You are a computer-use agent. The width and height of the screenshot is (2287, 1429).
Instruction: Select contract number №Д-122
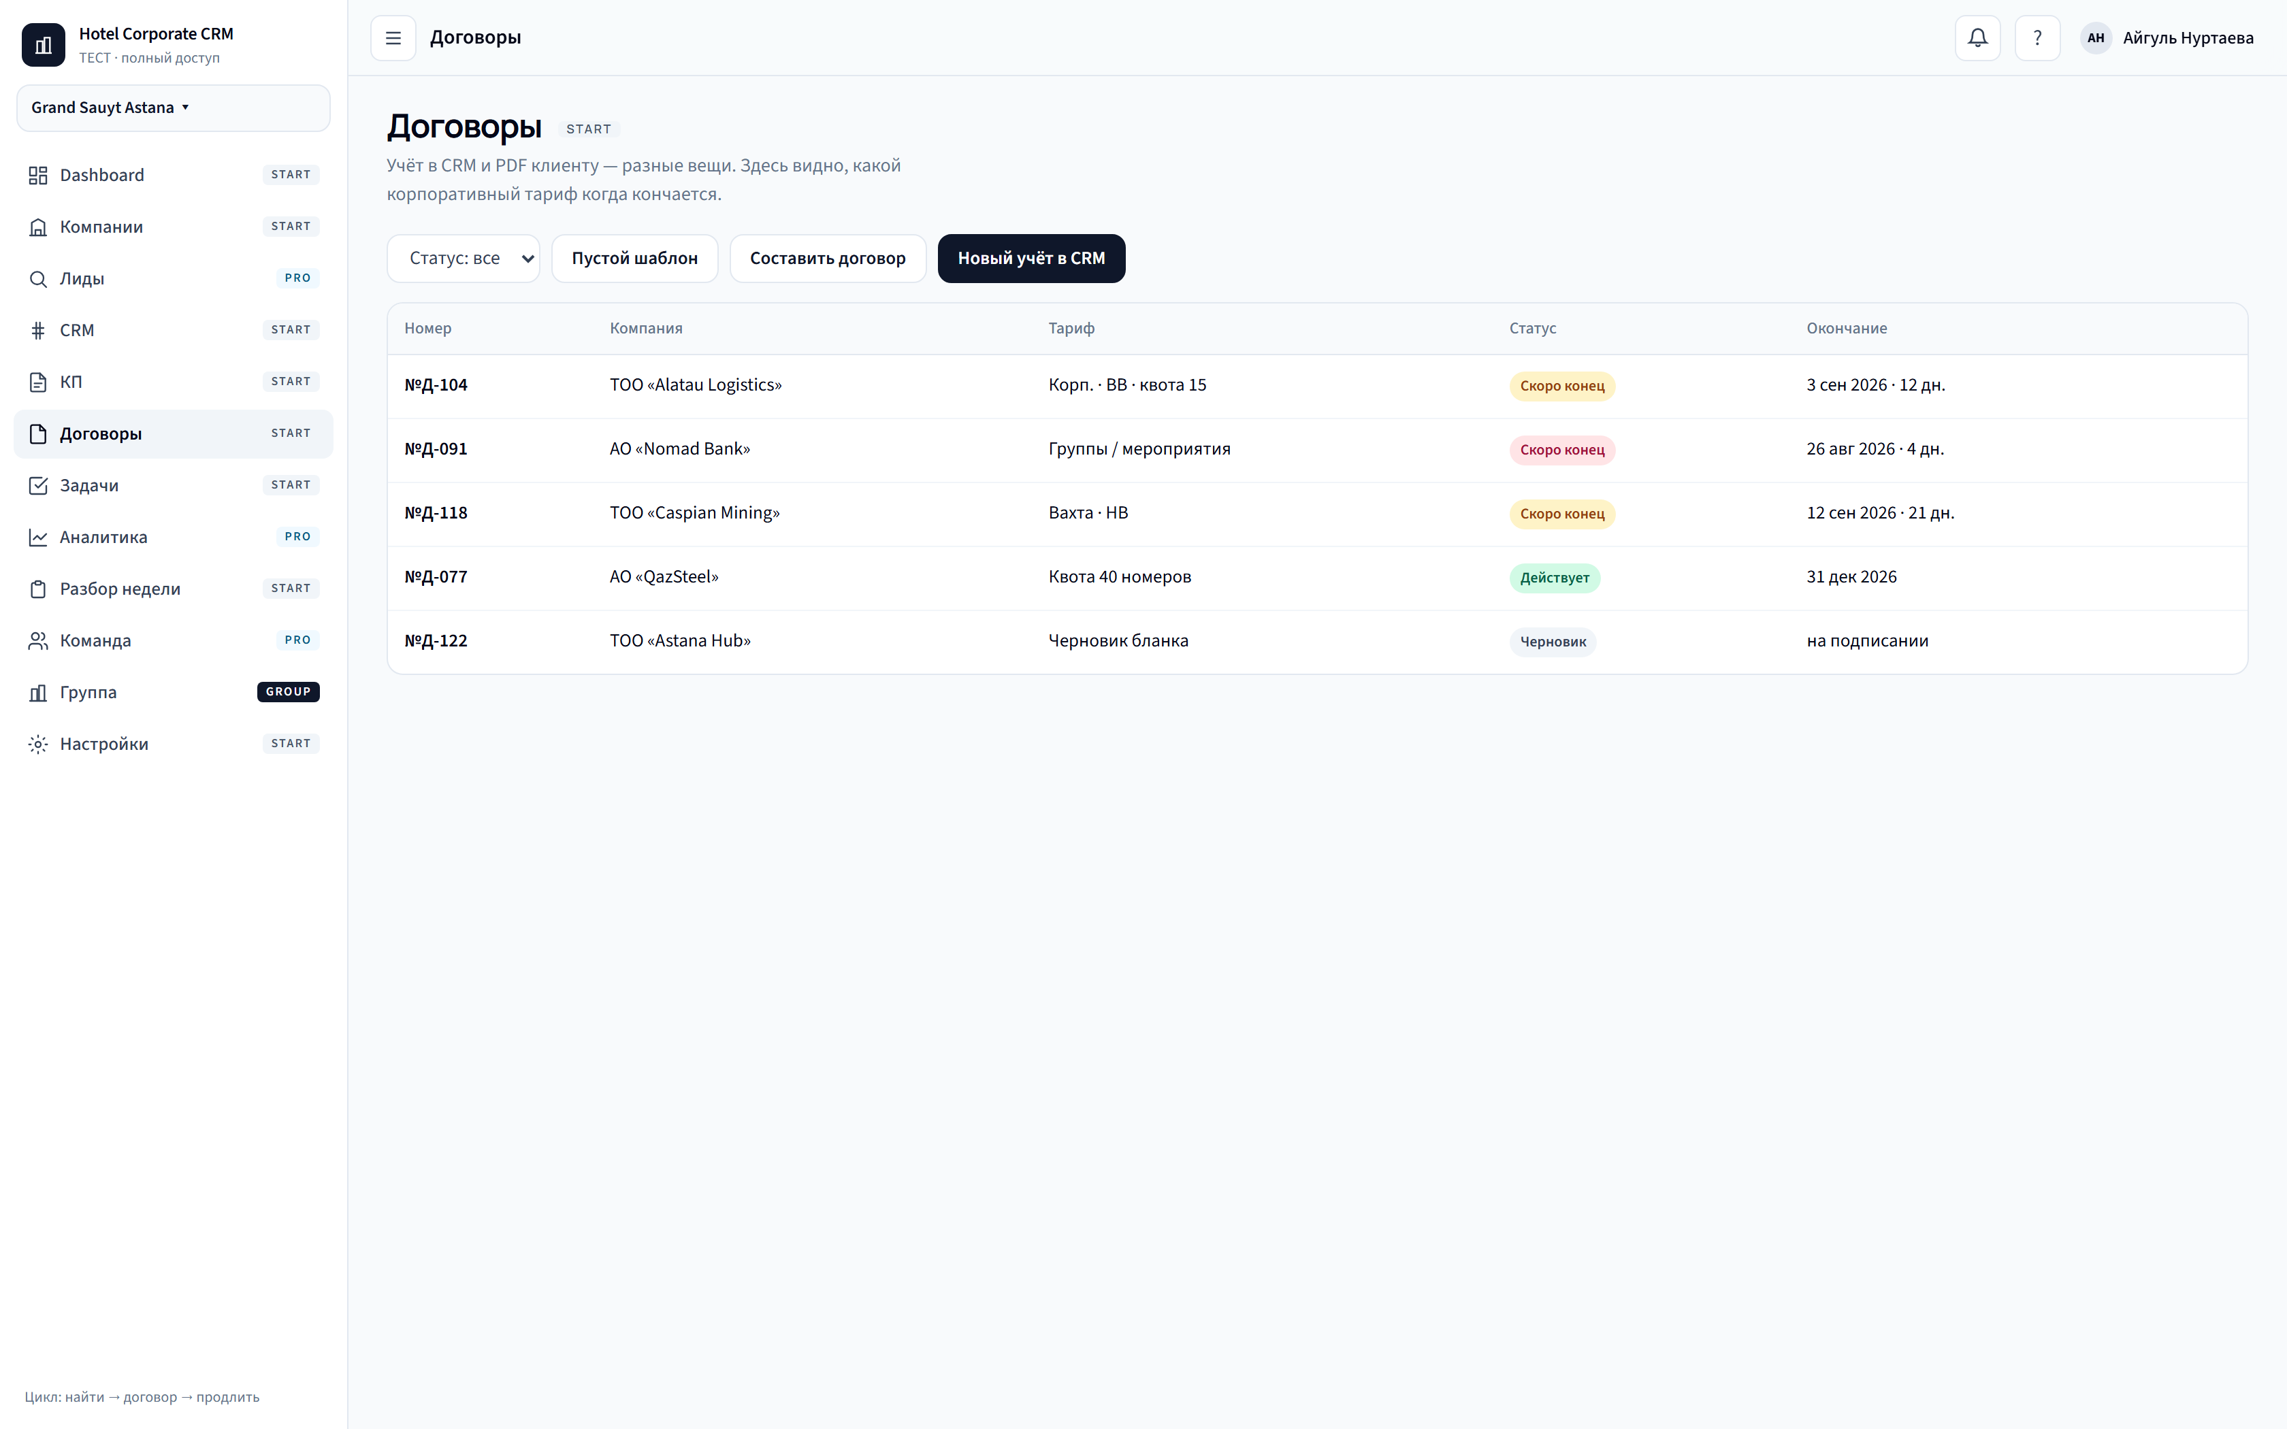[436, 641]
